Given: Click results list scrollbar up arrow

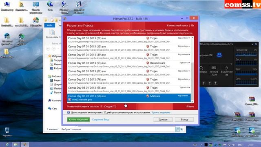Looking at the screenshot, I should point(192,38).
